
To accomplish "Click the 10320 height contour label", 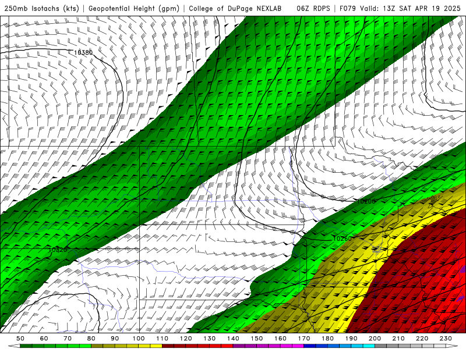I will [x=58, y=250].
